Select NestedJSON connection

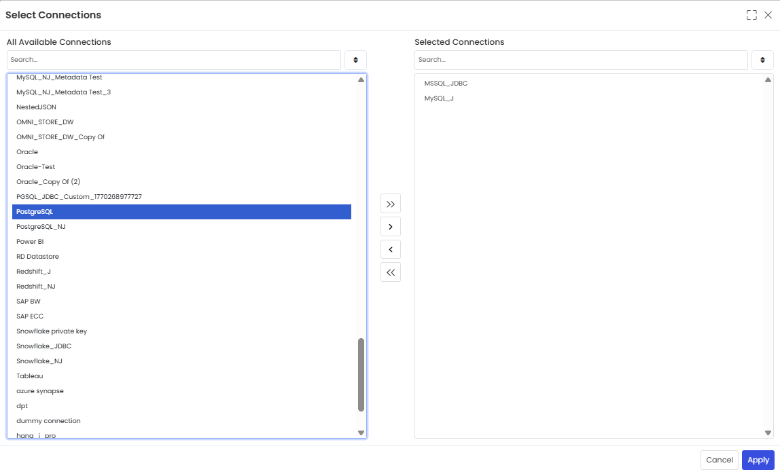point(181,107)
